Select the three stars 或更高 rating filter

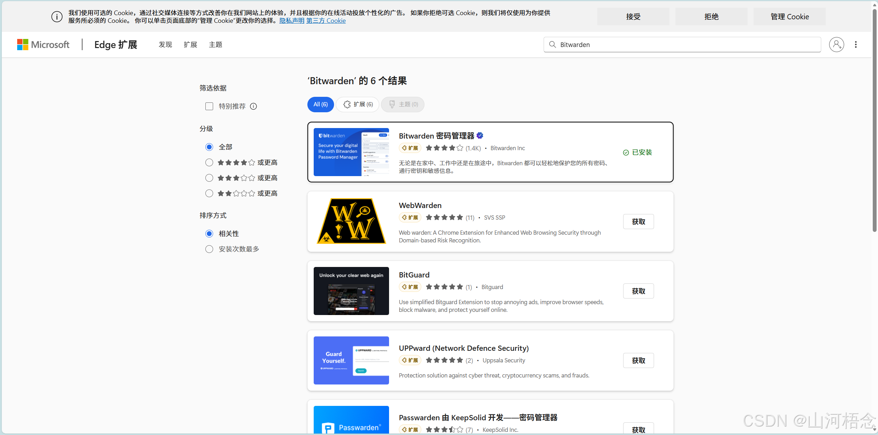pos(209,178)
